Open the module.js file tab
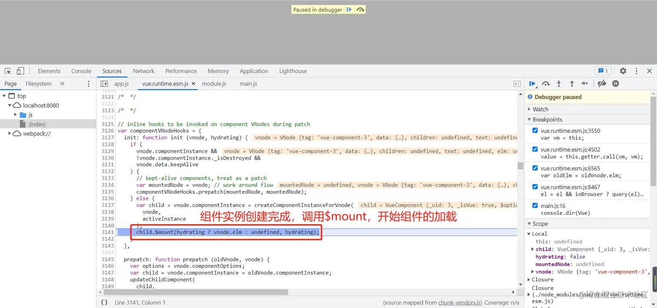 tap(214, 84)
